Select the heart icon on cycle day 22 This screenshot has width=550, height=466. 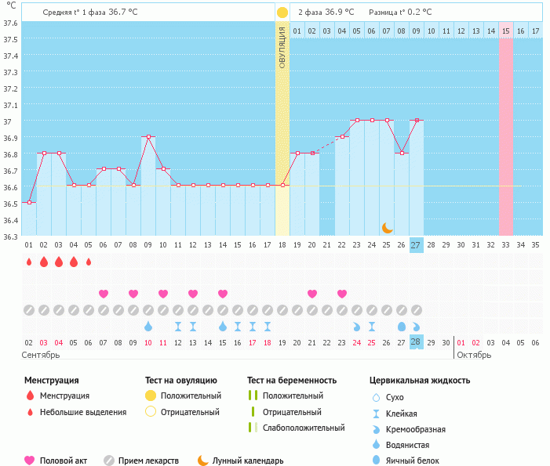click(342, 294)
